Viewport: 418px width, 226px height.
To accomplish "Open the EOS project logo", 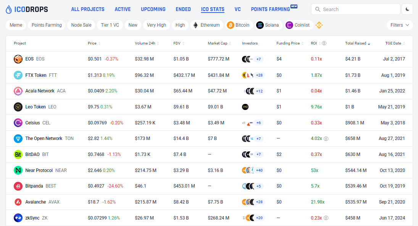I will coord(18,59).
